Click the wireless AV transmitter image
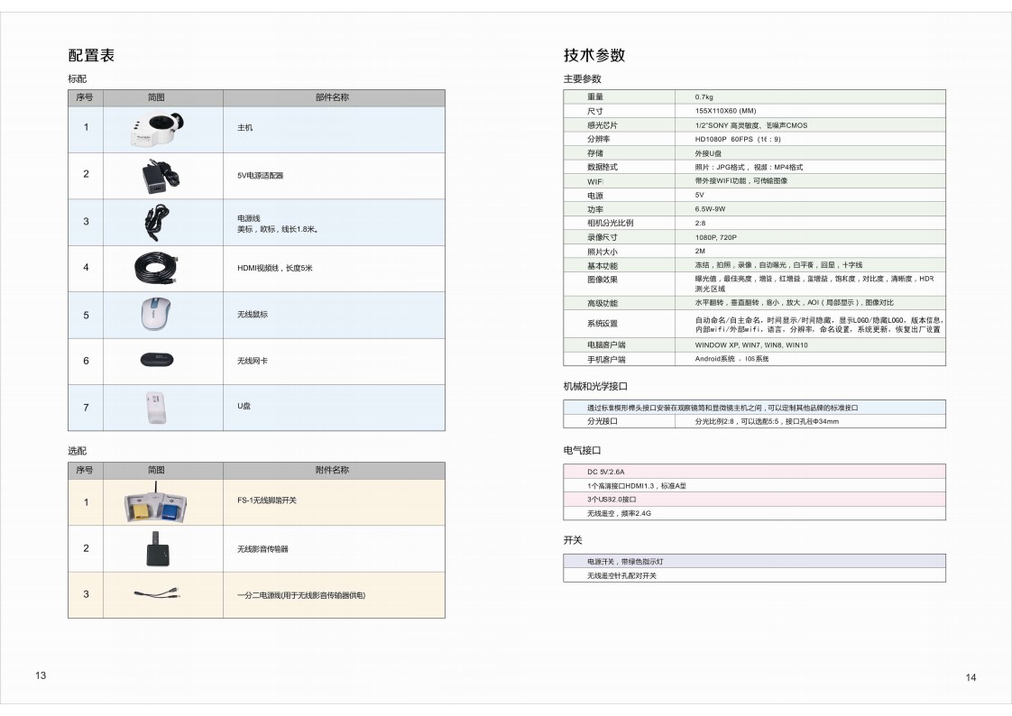Screen dimensions: 1012x716 tap(157, 548)
